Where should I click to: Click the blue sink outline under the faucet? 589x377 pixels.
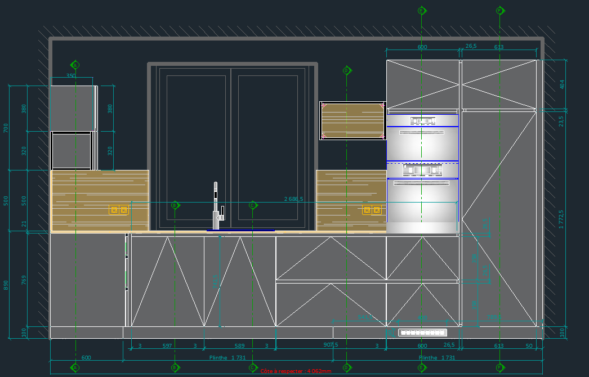(x=240, y=230)
